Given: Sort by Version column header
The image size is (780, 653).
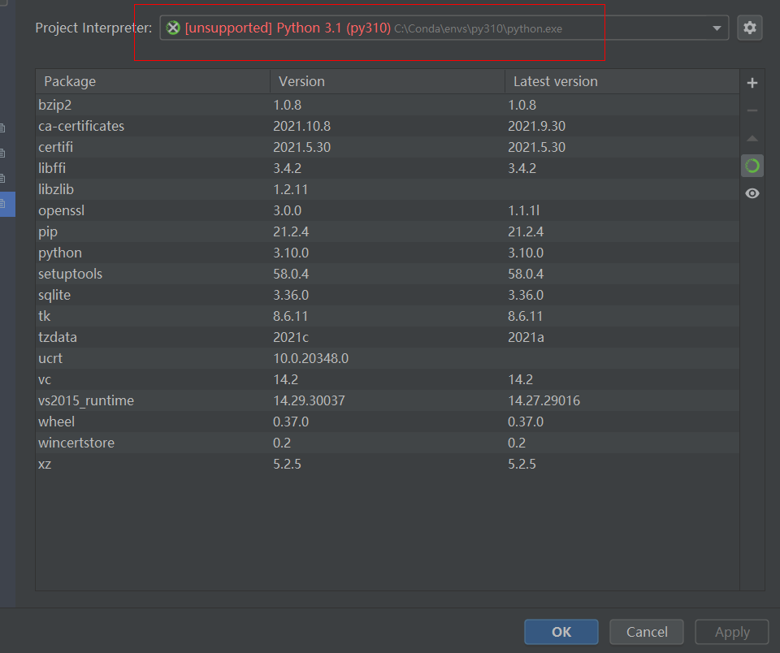Looking at the screenshot, I should coord(388,81).
